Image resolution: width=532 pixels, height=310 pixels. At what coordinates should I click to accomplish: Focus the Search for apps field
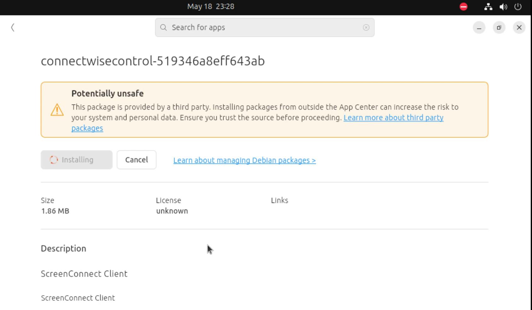click(265, 27)
